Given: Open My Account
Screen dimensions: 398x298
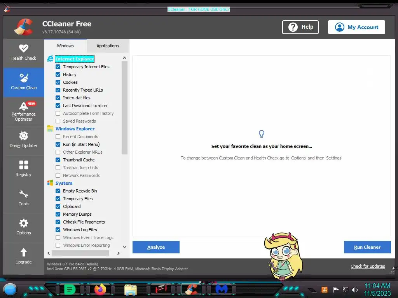Looking at the screenshot, I should [356, 27].
